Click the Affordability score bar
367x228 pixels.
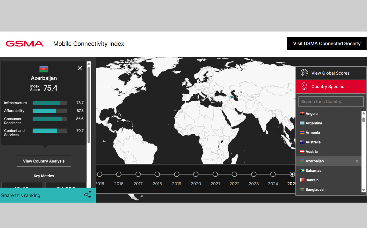tap(50, 111)
